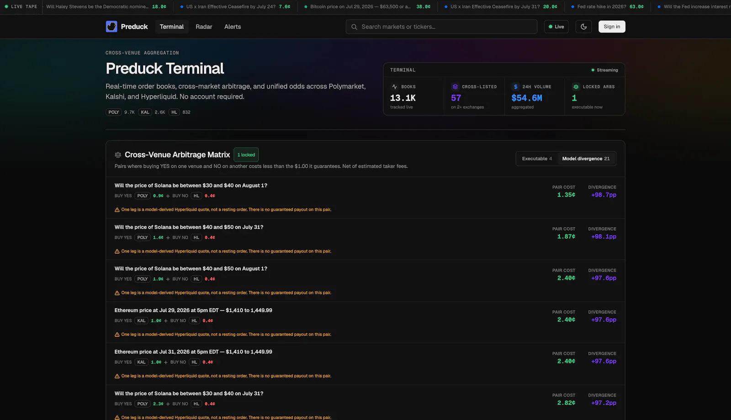Click the Locked Arbs scale icon
Viewport: 731px width, 420px height.
coord(576,87)
